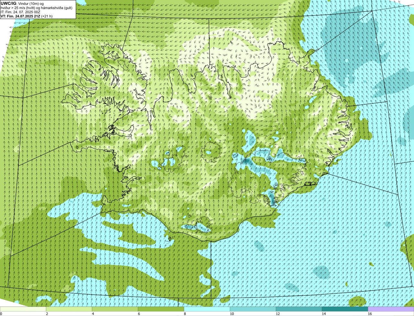Click the '6' label on the color scale
Viewport: 414px width, 316px height.
139,314
